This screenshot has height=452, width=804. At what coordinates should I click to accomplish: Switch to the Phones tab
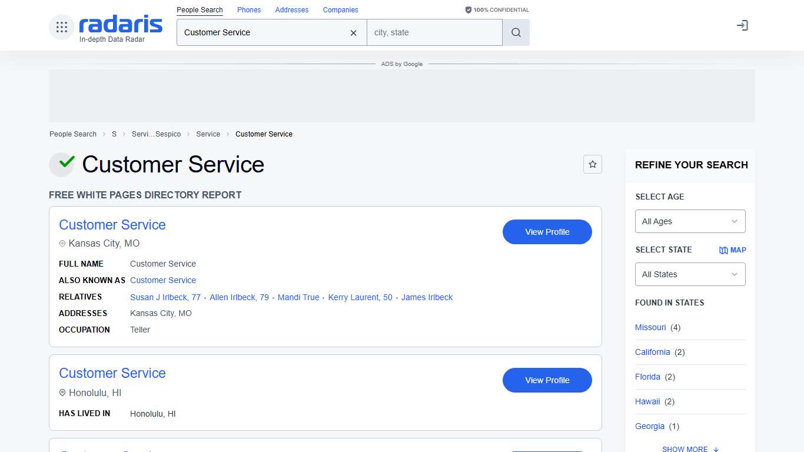[248, 9]
